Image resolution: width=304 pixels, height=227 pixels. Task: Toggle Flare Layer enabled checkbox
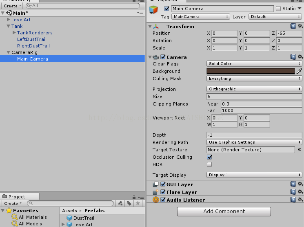pyautogui.click(x=163, y=192)
